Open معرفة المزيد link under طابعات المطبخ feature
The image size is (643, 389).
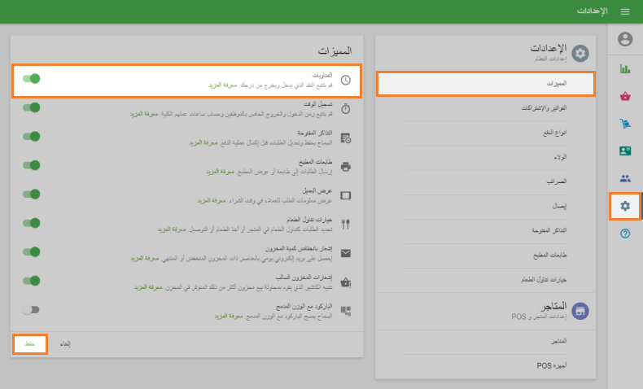point(221,172)
